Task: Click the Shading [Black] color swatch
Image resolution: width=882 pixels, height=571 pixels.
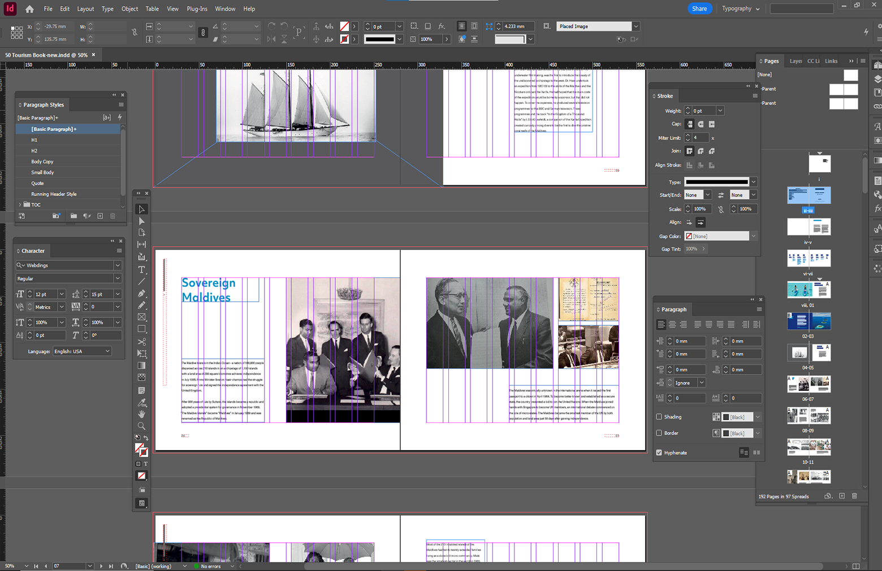Action: coord(738,417)
